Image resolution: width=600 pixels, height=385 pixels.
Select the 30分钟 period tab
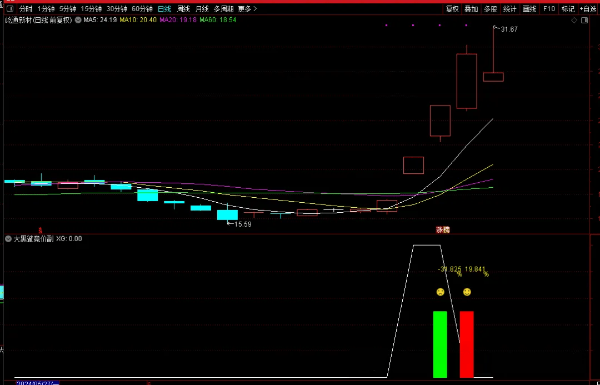pos(117,9)
